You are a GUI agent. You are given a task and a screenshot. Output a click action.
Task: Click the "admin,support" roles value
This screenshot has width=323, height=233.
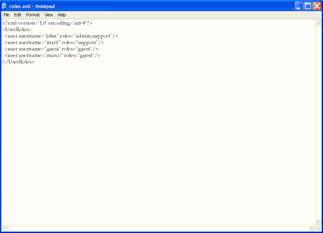(x=93, y=36)
